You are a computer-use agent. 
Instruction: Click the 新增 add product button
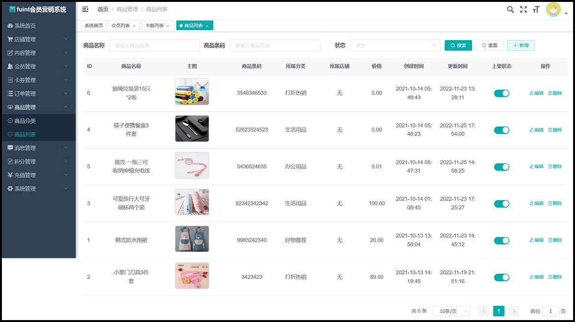pos(520,45)
